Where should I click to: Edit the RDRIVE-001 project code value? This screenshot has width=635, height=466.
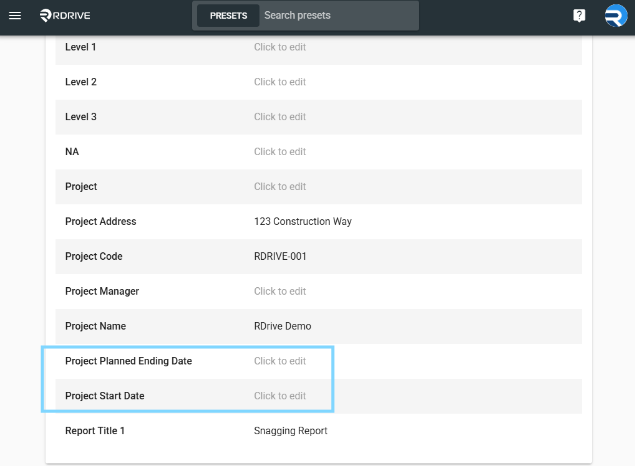click(x=280, y=256)
